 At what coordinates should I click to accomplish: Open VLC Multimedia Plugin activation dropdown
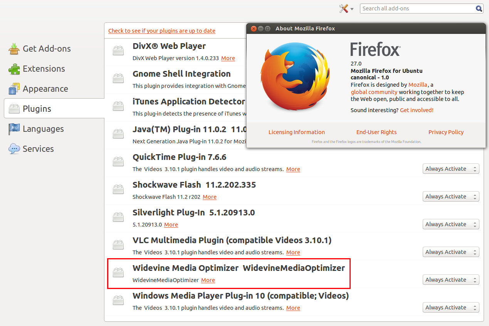tap(451, 252)
